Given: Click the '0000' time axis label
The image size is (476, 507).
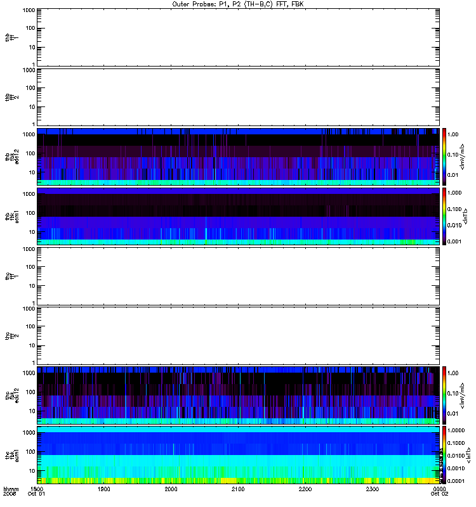Looking at the screenshot, I should [x=439, y=489].
